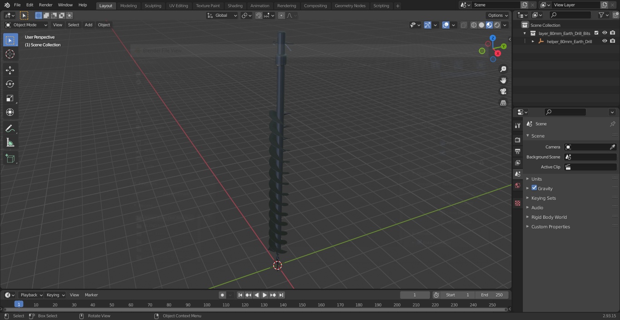Select the Cursor tool in toolbar
Screen dimensions: 620x320
(10, 54)
